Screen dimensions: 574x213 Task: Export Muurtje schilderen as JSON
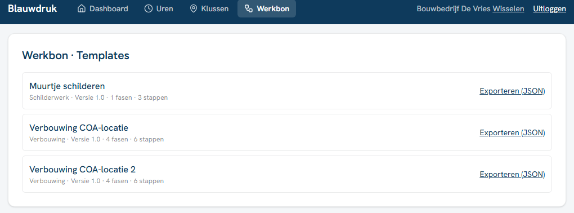(x=512, y=91)
